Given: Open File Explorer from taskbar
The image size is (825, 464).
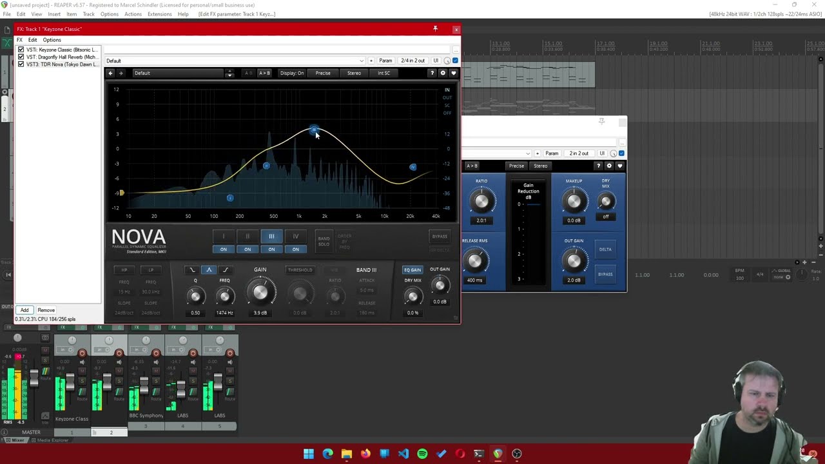Looking at the screenshot, I should (x=347, y=454).
